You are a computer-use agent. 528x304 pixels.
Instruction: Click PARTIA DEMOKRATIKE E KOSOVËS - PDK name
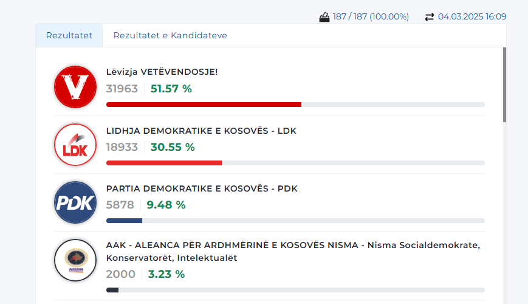click(202, 188)
